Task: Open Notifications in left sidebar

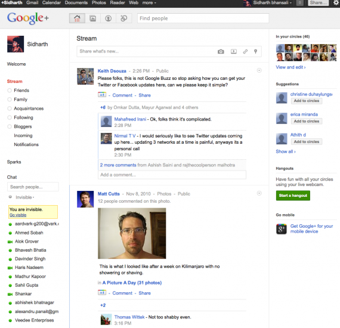Action: pyautogui.click(x=26, y=144)
